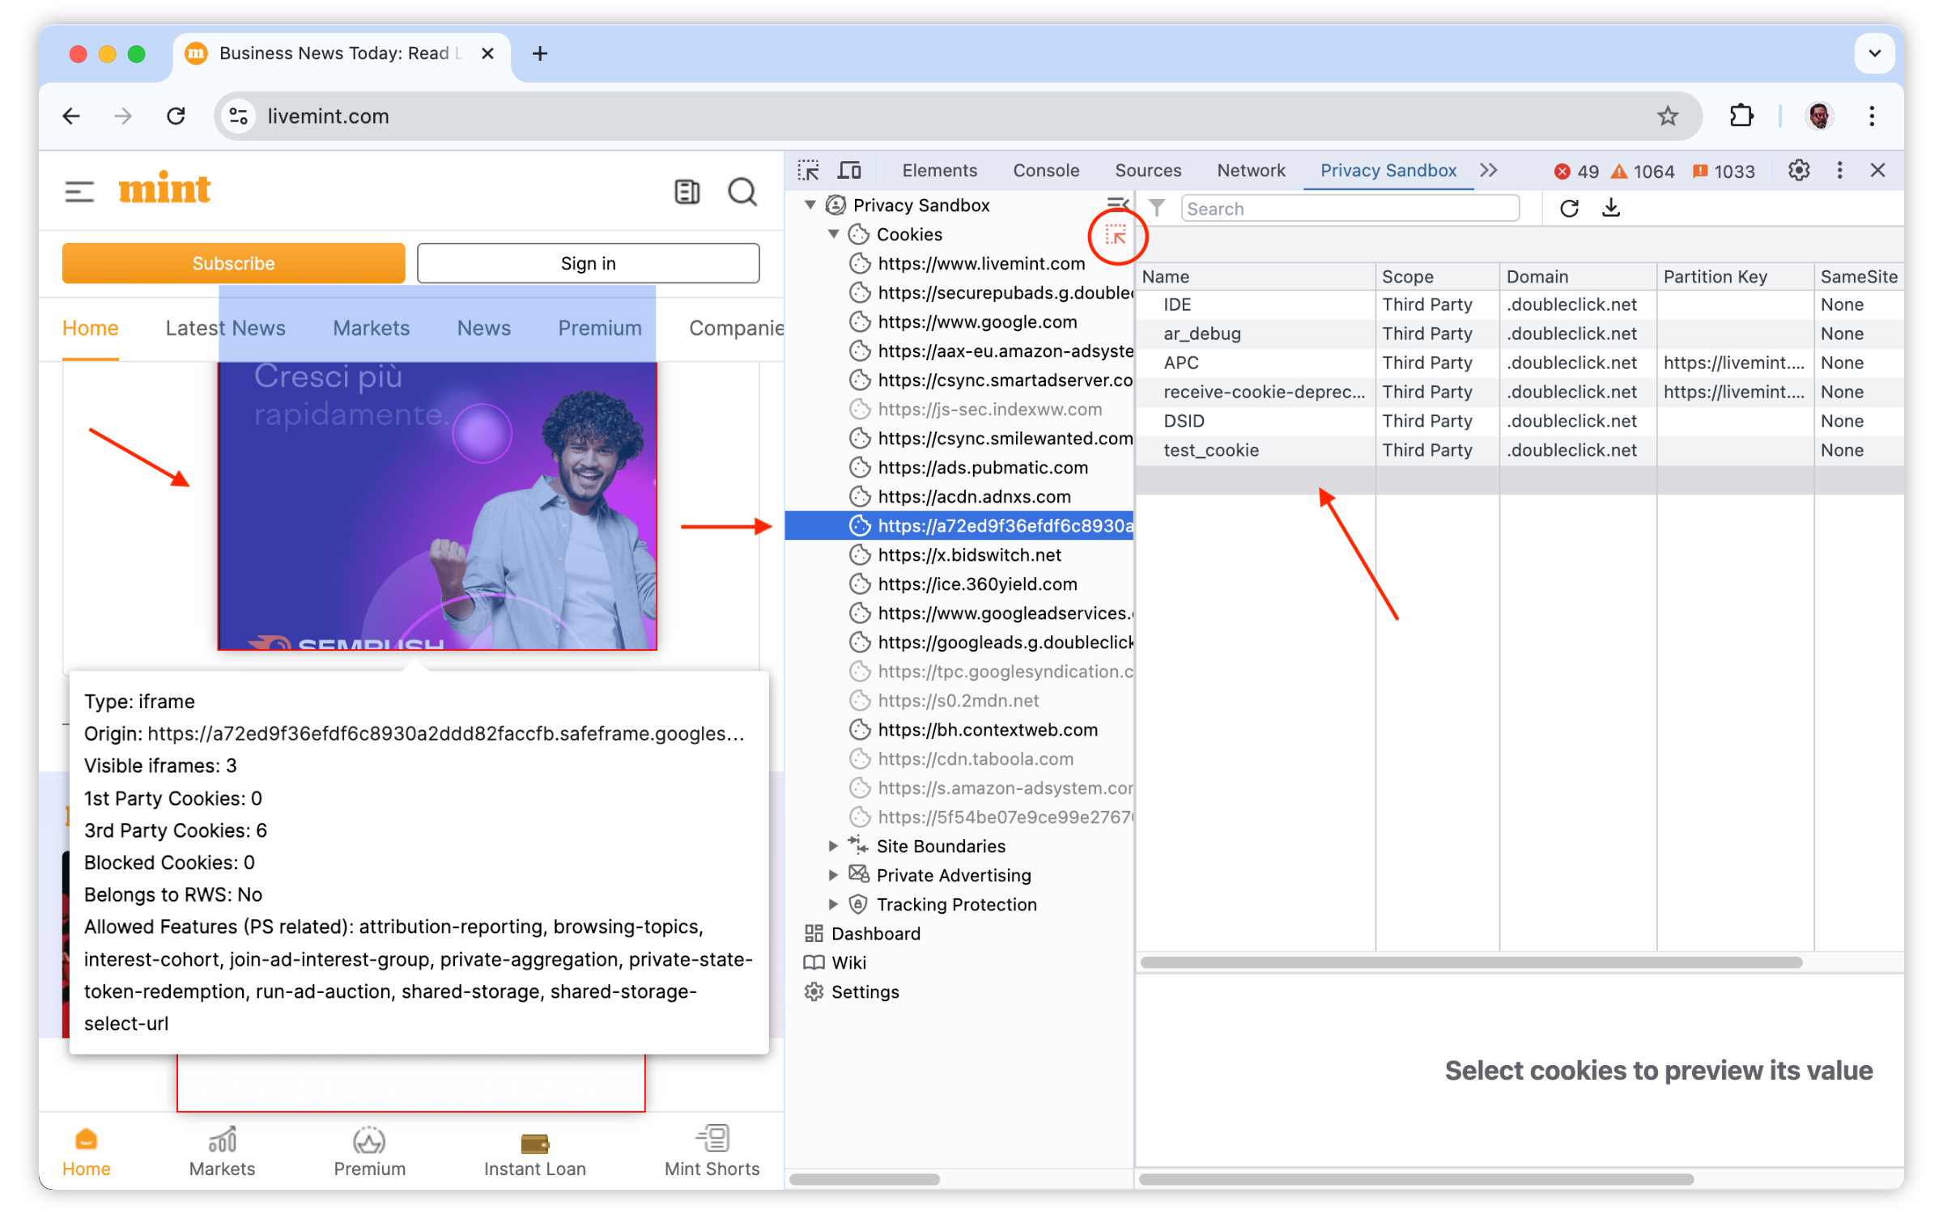
Task: Open Instant Loan in bottom bar
Action: coord(534,1152)
